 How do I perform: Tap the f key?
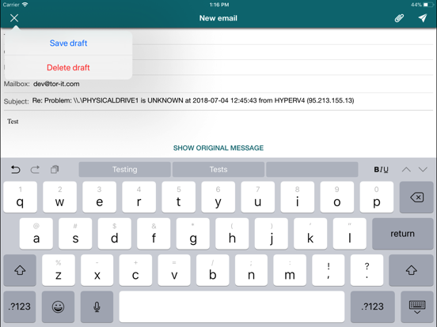(154, 234)
